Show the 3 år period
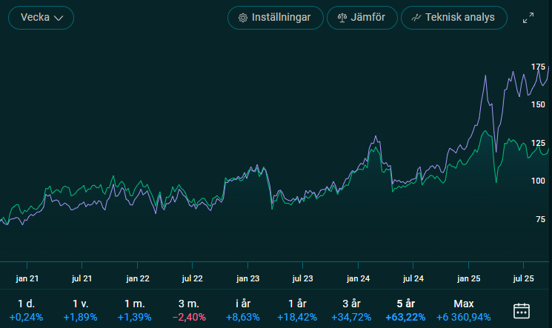The height and width of the screenshot is (328, 552). (x=353, y=310)
